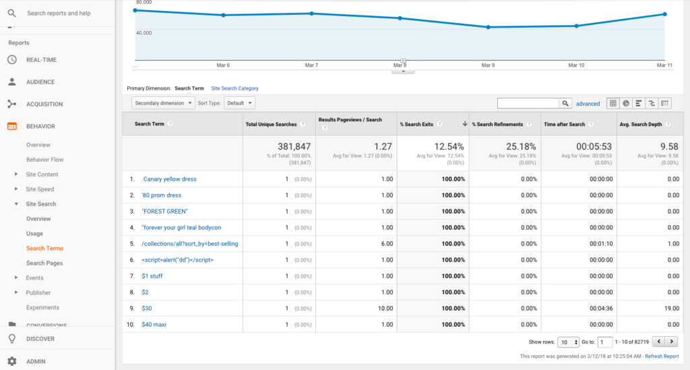Click the sort descending arrow on % Search Exits
The image size is (690, 370).
tap(465, 123)
